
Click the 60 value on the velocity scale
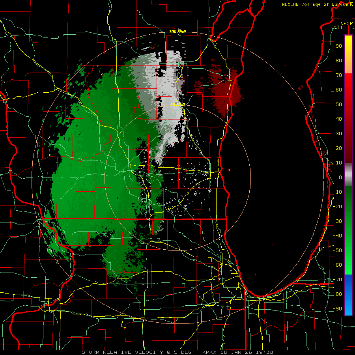click(339, 90)
